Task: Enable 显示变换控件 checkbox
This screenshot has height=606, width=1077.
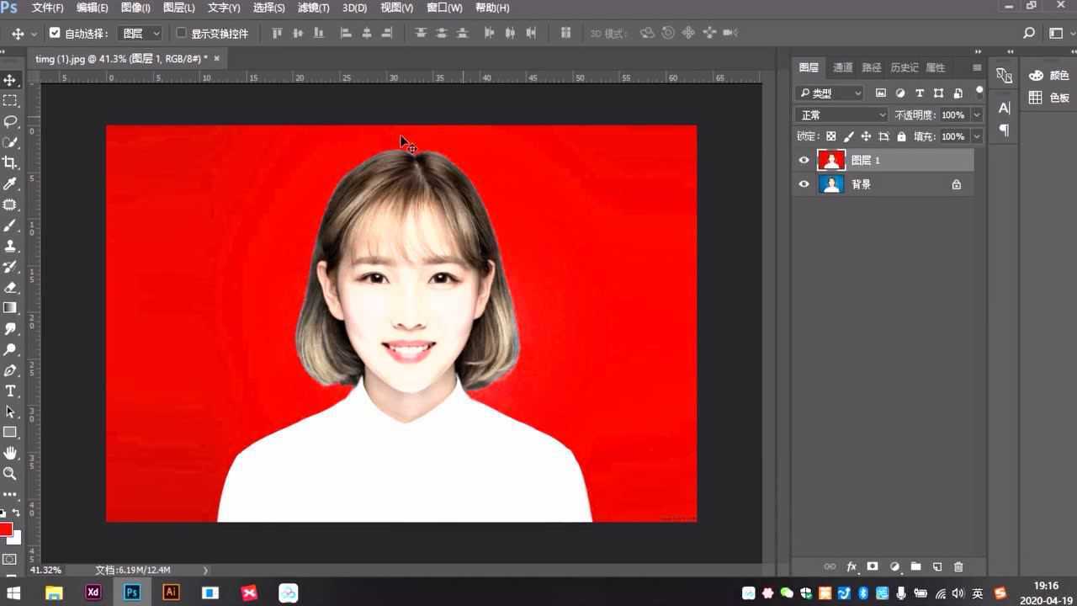Action: point(181,33)
